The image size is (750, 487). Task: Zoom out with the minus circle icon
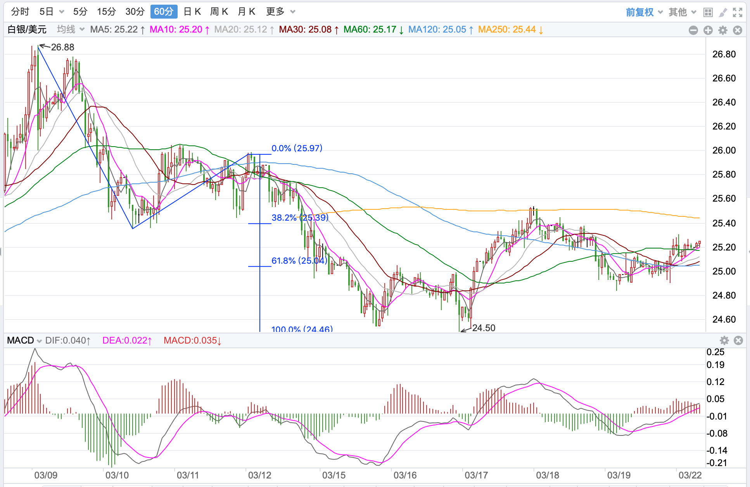tap(693, 30)
